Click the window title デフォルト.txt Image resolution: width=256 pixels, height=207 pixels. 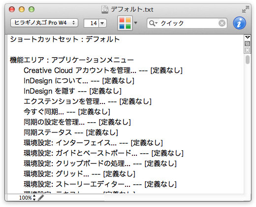132,9
